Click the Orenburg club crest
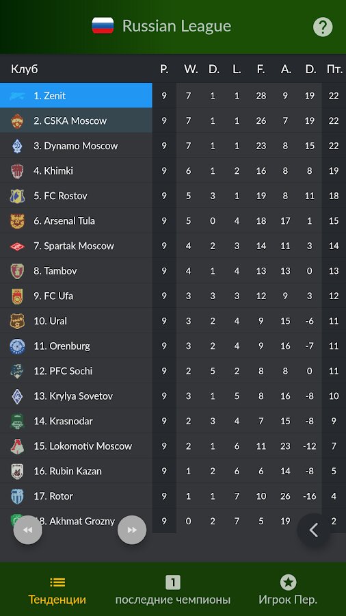Viewport: 346px width, 616px height. coord(17,346)
